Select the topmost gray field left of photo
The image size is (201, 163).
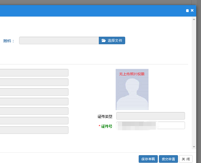click(34, 73)
